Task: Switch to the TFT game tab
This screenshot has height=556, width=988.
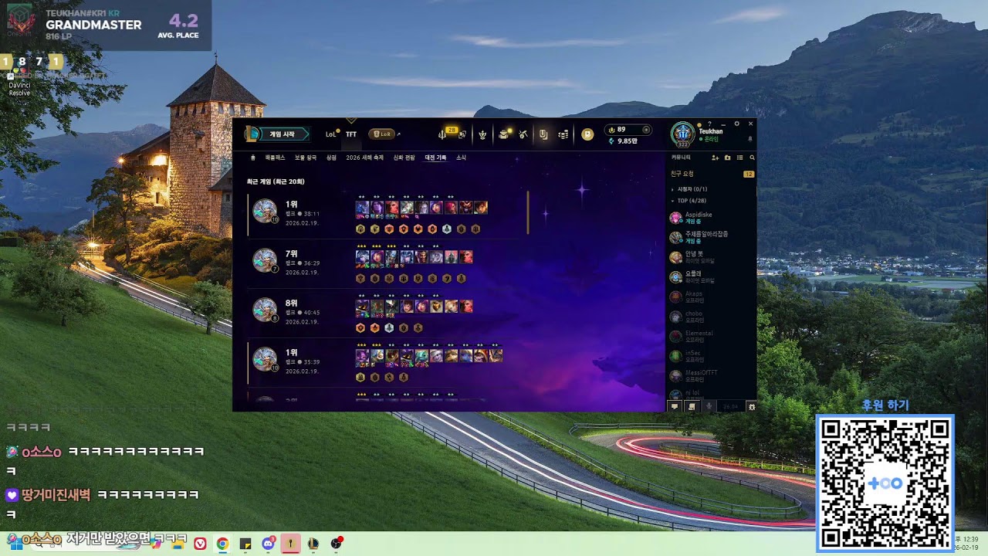Action: (x=351, y=134)
